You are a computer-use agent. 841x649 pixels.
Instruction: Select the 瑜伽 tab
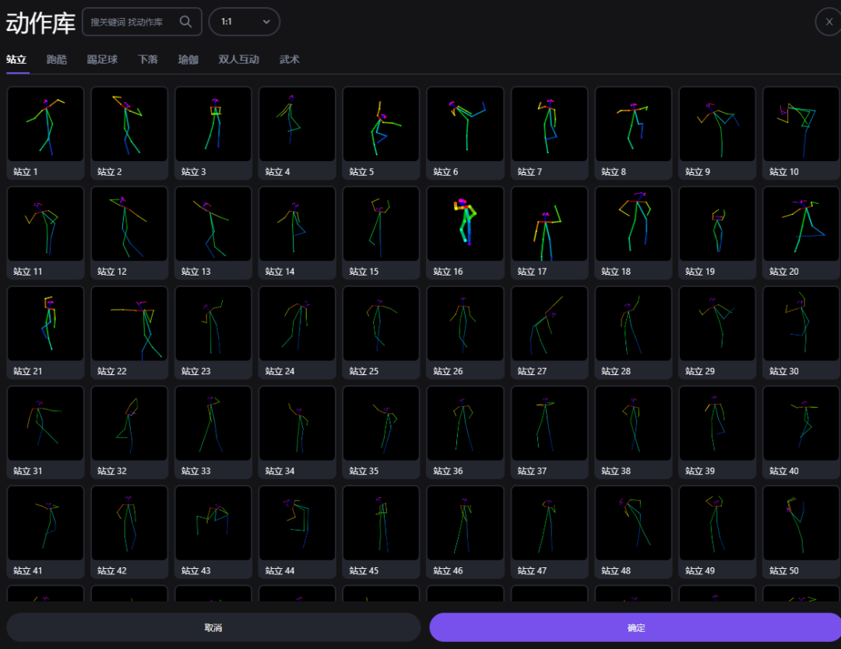click(x=188, y=59)
